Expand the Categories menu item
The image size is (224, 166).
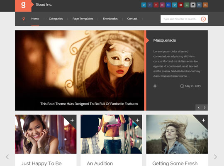pos(56,19)
